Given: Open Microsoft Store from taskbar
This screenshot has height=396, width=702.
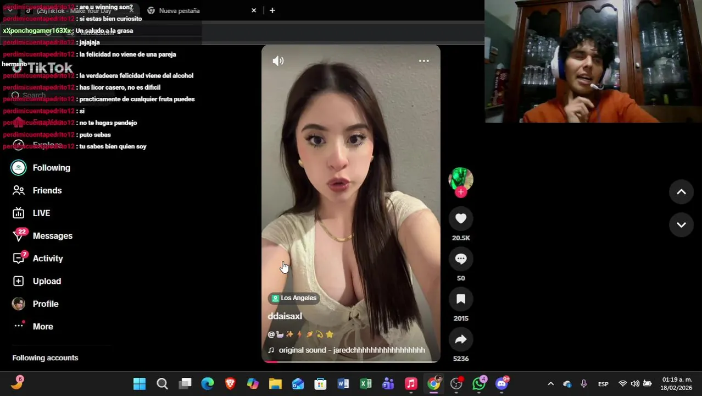Looking at the screenshot, I should pyautogui.click(x=320, y=384).
